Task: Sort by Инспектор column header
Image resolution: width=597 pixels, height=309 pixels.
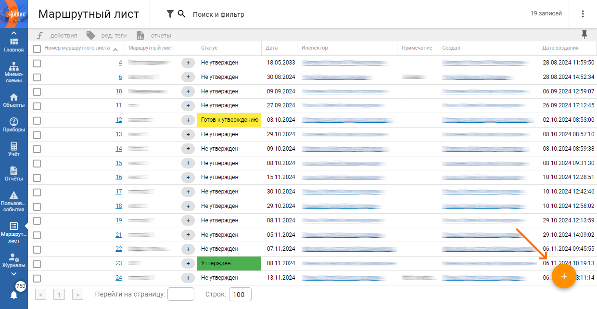Action: (315, 48)
